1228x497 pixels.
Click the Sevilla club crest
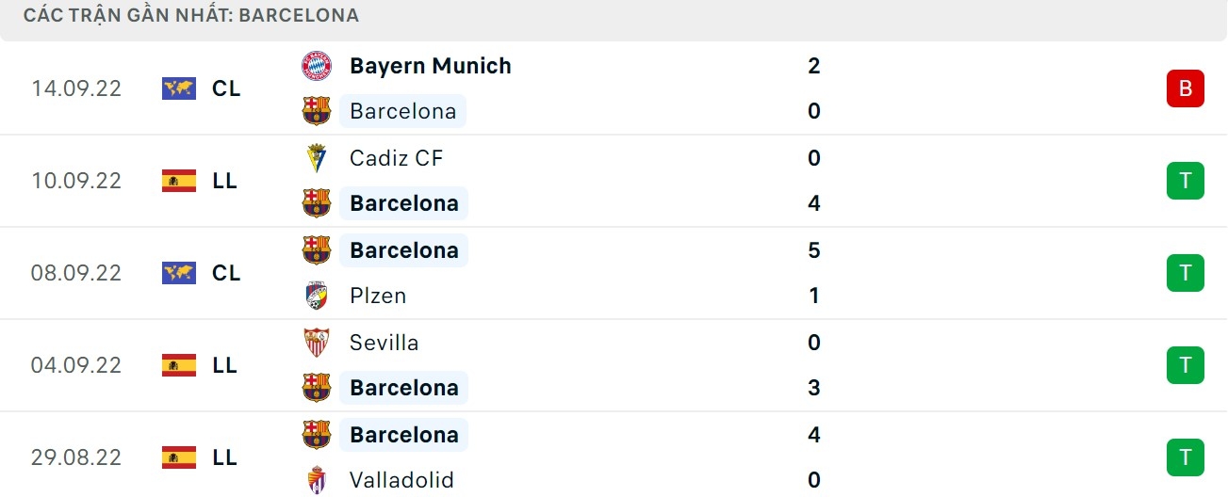[317, 343]
